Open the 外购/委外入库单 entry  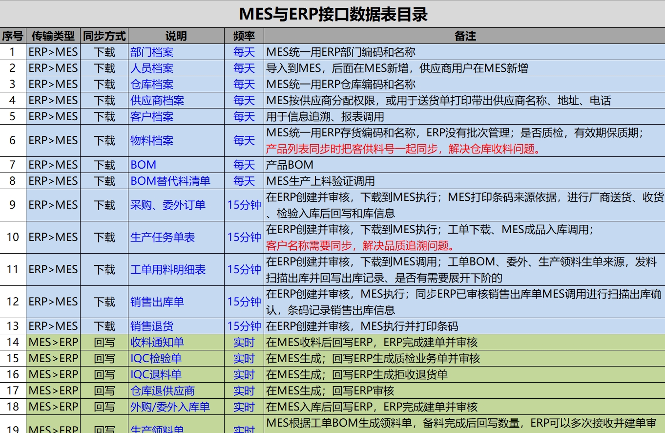pos(170,407)
